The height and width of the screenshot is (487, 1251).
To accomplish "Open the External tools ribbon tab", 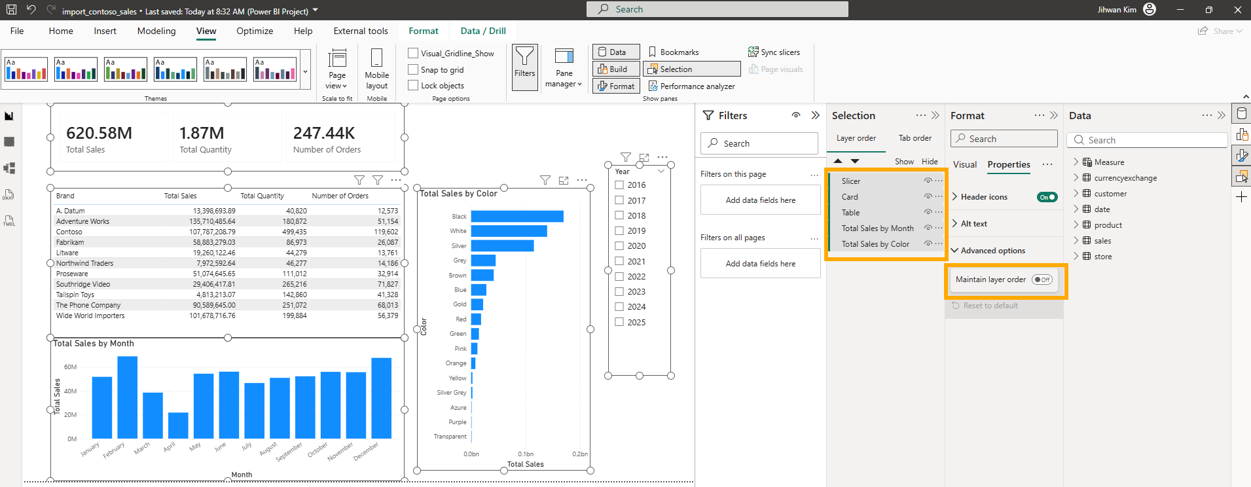I will coord(361,31).
